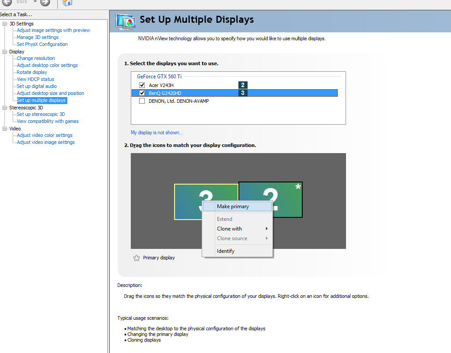Screen dimensions: 451x353
Task: Open Set up stereoscopic 3D
Action: [x=41, y=114]
